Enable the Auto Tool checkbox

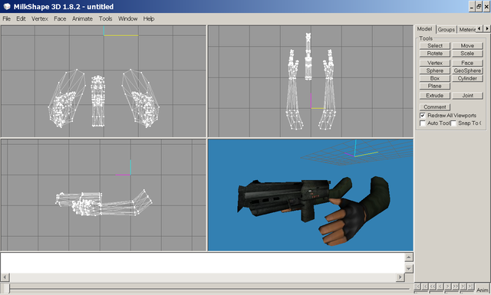tap(423, 123)
